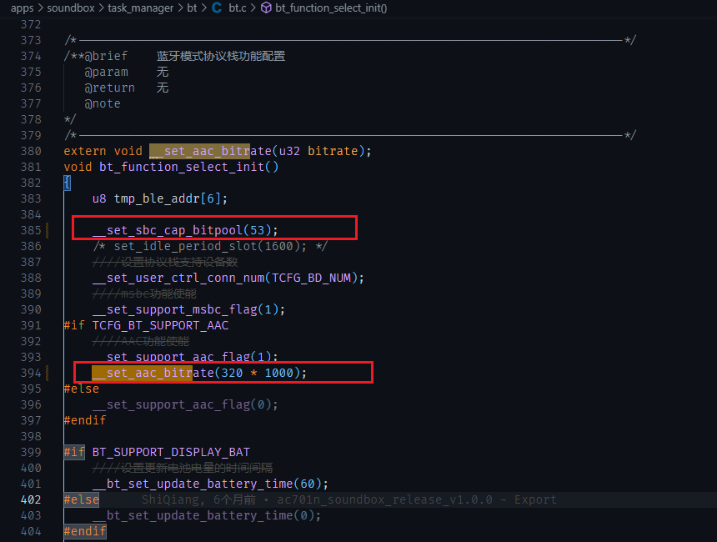Click the C file icon beside bt.c

tap(218, 8)
